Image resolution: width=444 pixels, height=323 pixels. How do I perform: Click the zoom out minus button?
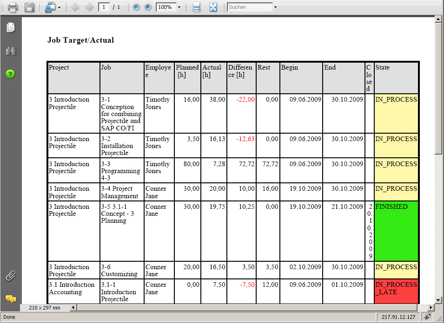(x=136, y=7)
